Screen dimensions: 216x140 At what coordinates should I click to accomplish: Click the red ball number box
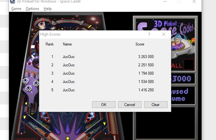(x=189, y=64)
